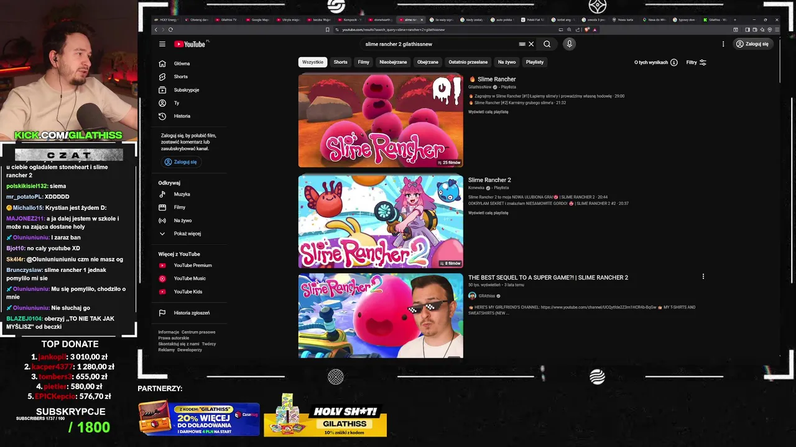796x447 pixels.
Task: Click the Informacje footer link
Action: pos(169,332)
